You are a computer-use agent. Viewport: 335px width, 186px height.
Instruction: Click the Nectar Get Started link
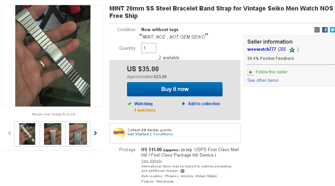[x=138, y=134]
